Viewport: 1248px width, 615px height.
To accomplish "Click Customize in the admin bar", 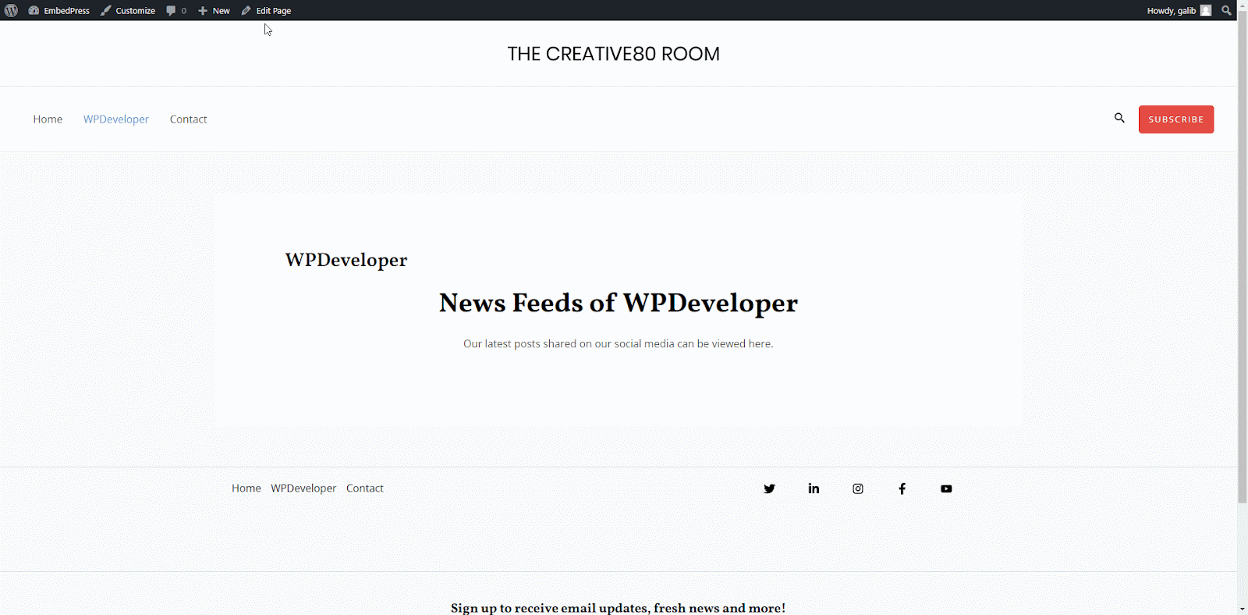I will pos(128,10).
